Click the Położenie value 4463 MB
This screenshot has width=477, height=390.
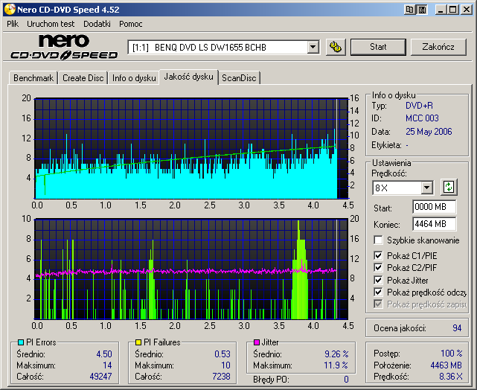(446, 365)
